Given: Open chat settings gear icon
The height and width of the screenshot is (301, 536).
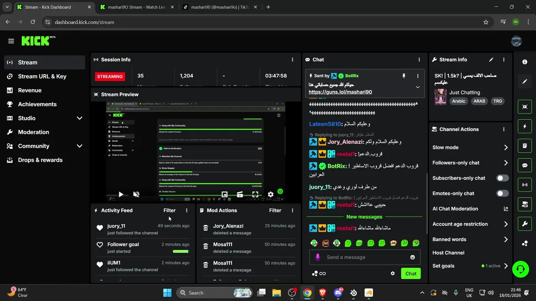Looking at the screenshot, I should (x=393, y=273).
